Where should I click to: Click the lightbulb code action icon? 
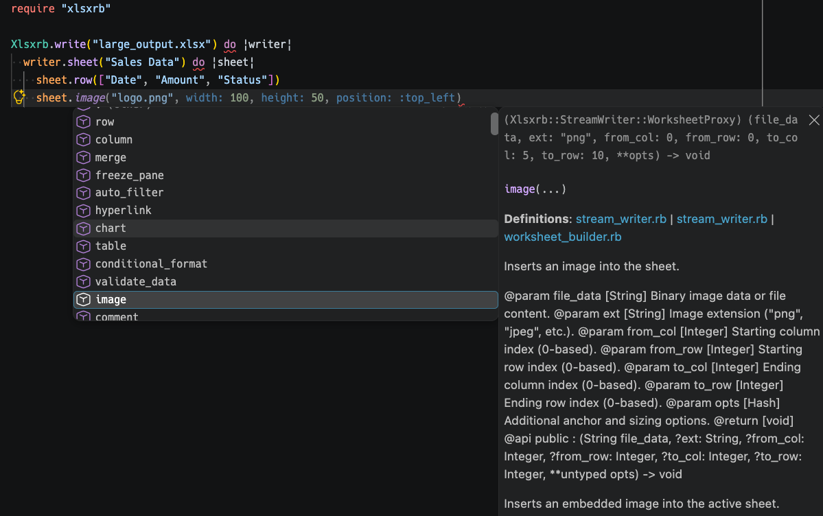(19, 97)
